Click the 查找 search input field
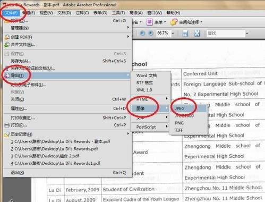This screenshot has height=202, width=265. coord(226,33)
